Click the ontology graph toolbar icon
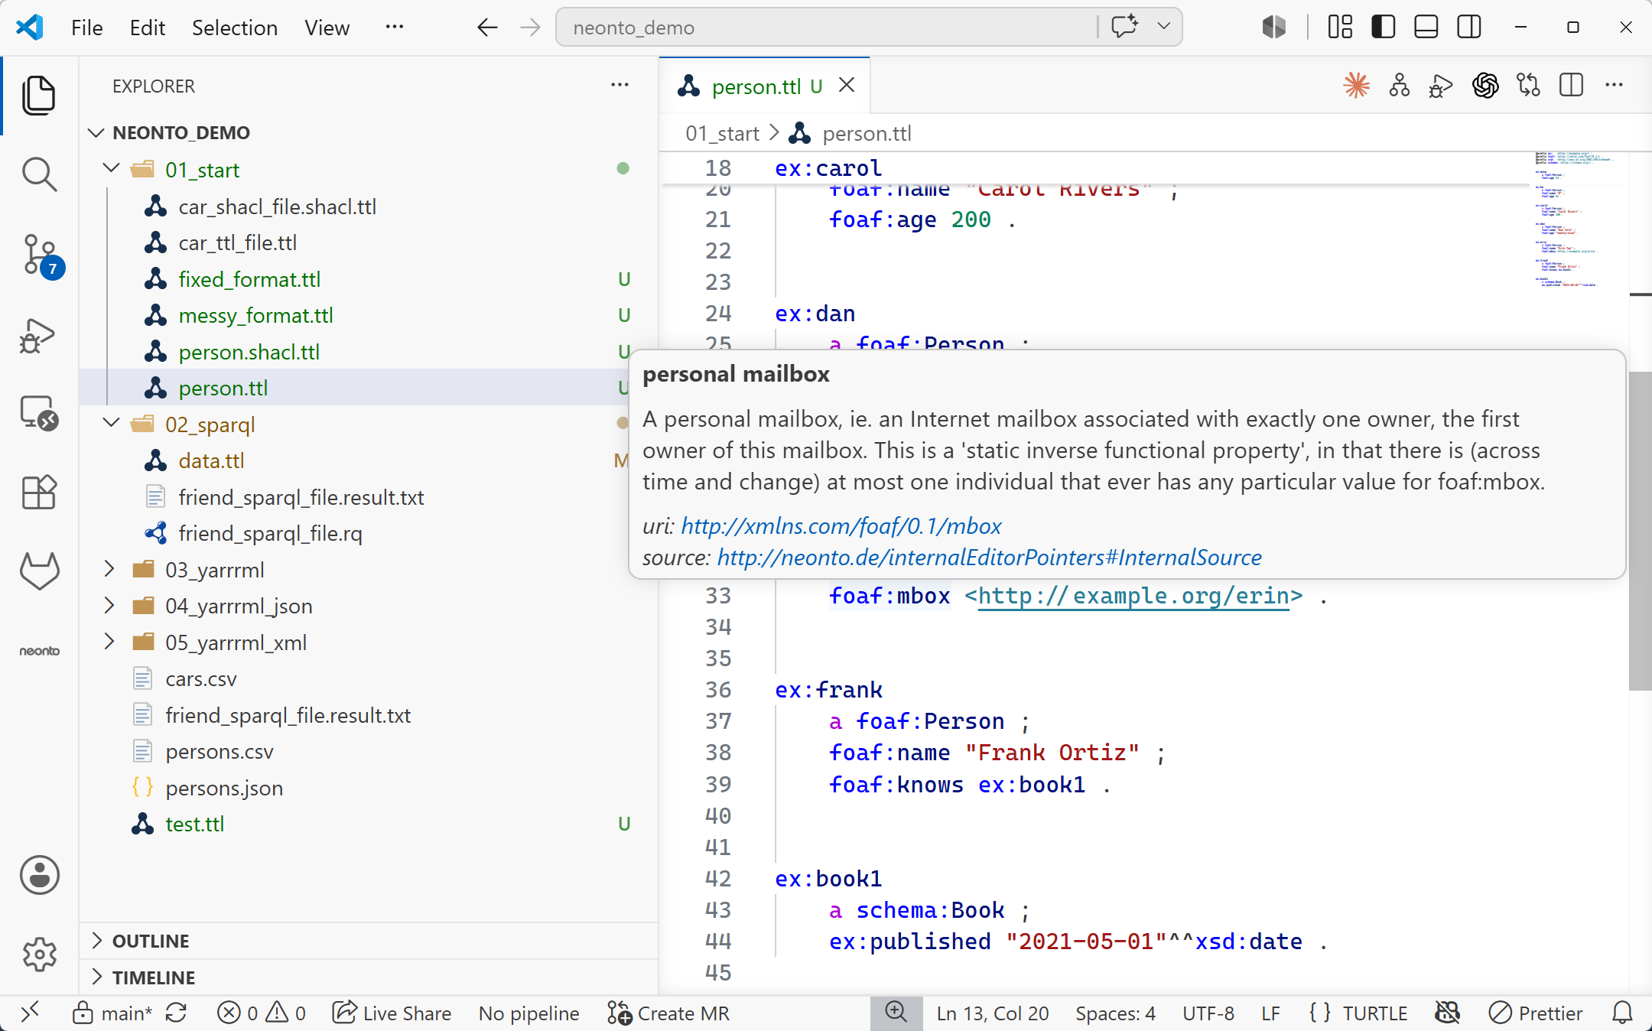 coord(1400,86)
